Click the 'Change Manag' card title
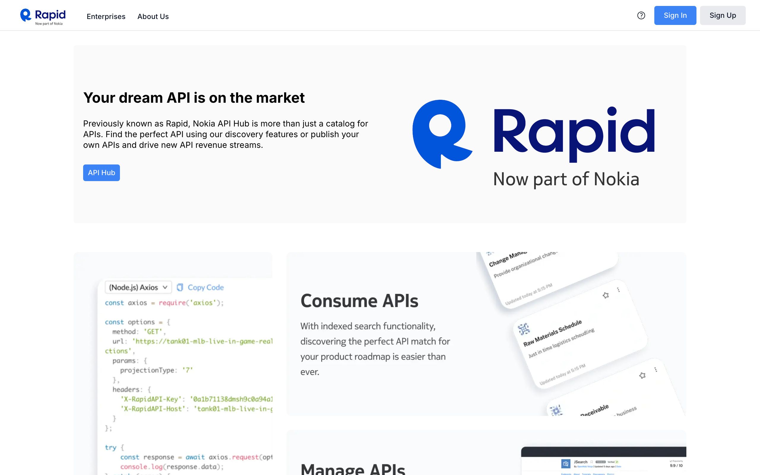 point(508,259)
